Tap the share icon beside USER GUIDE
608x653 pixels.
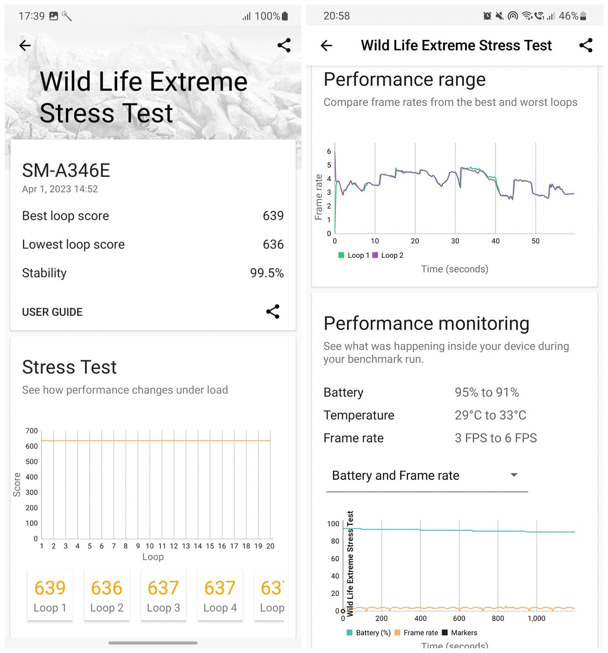pyautogui.click(x=273, y=312)
